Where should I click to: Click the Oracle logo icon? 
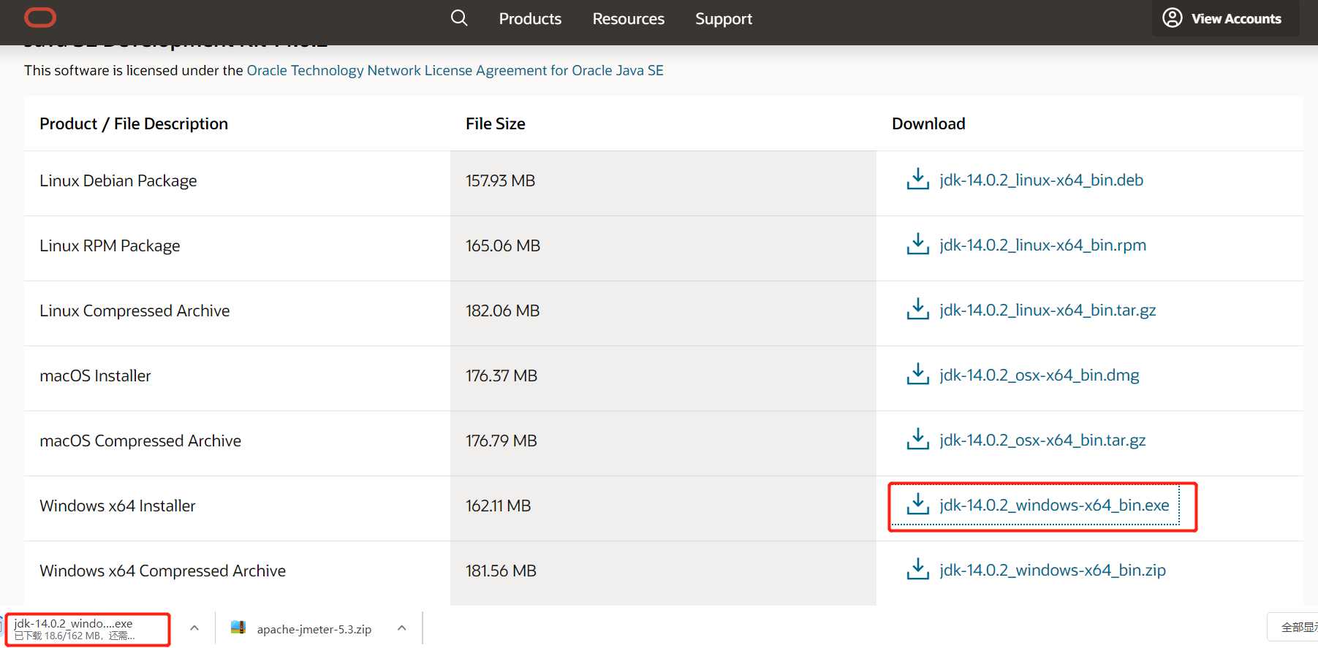(x=40, y=18)
